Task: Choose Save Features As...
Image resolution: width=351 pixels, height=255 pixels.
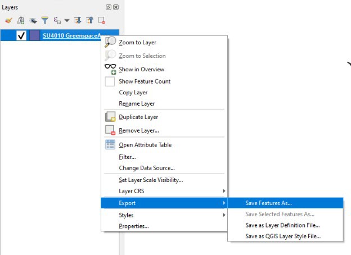Action: coord(285,203)
